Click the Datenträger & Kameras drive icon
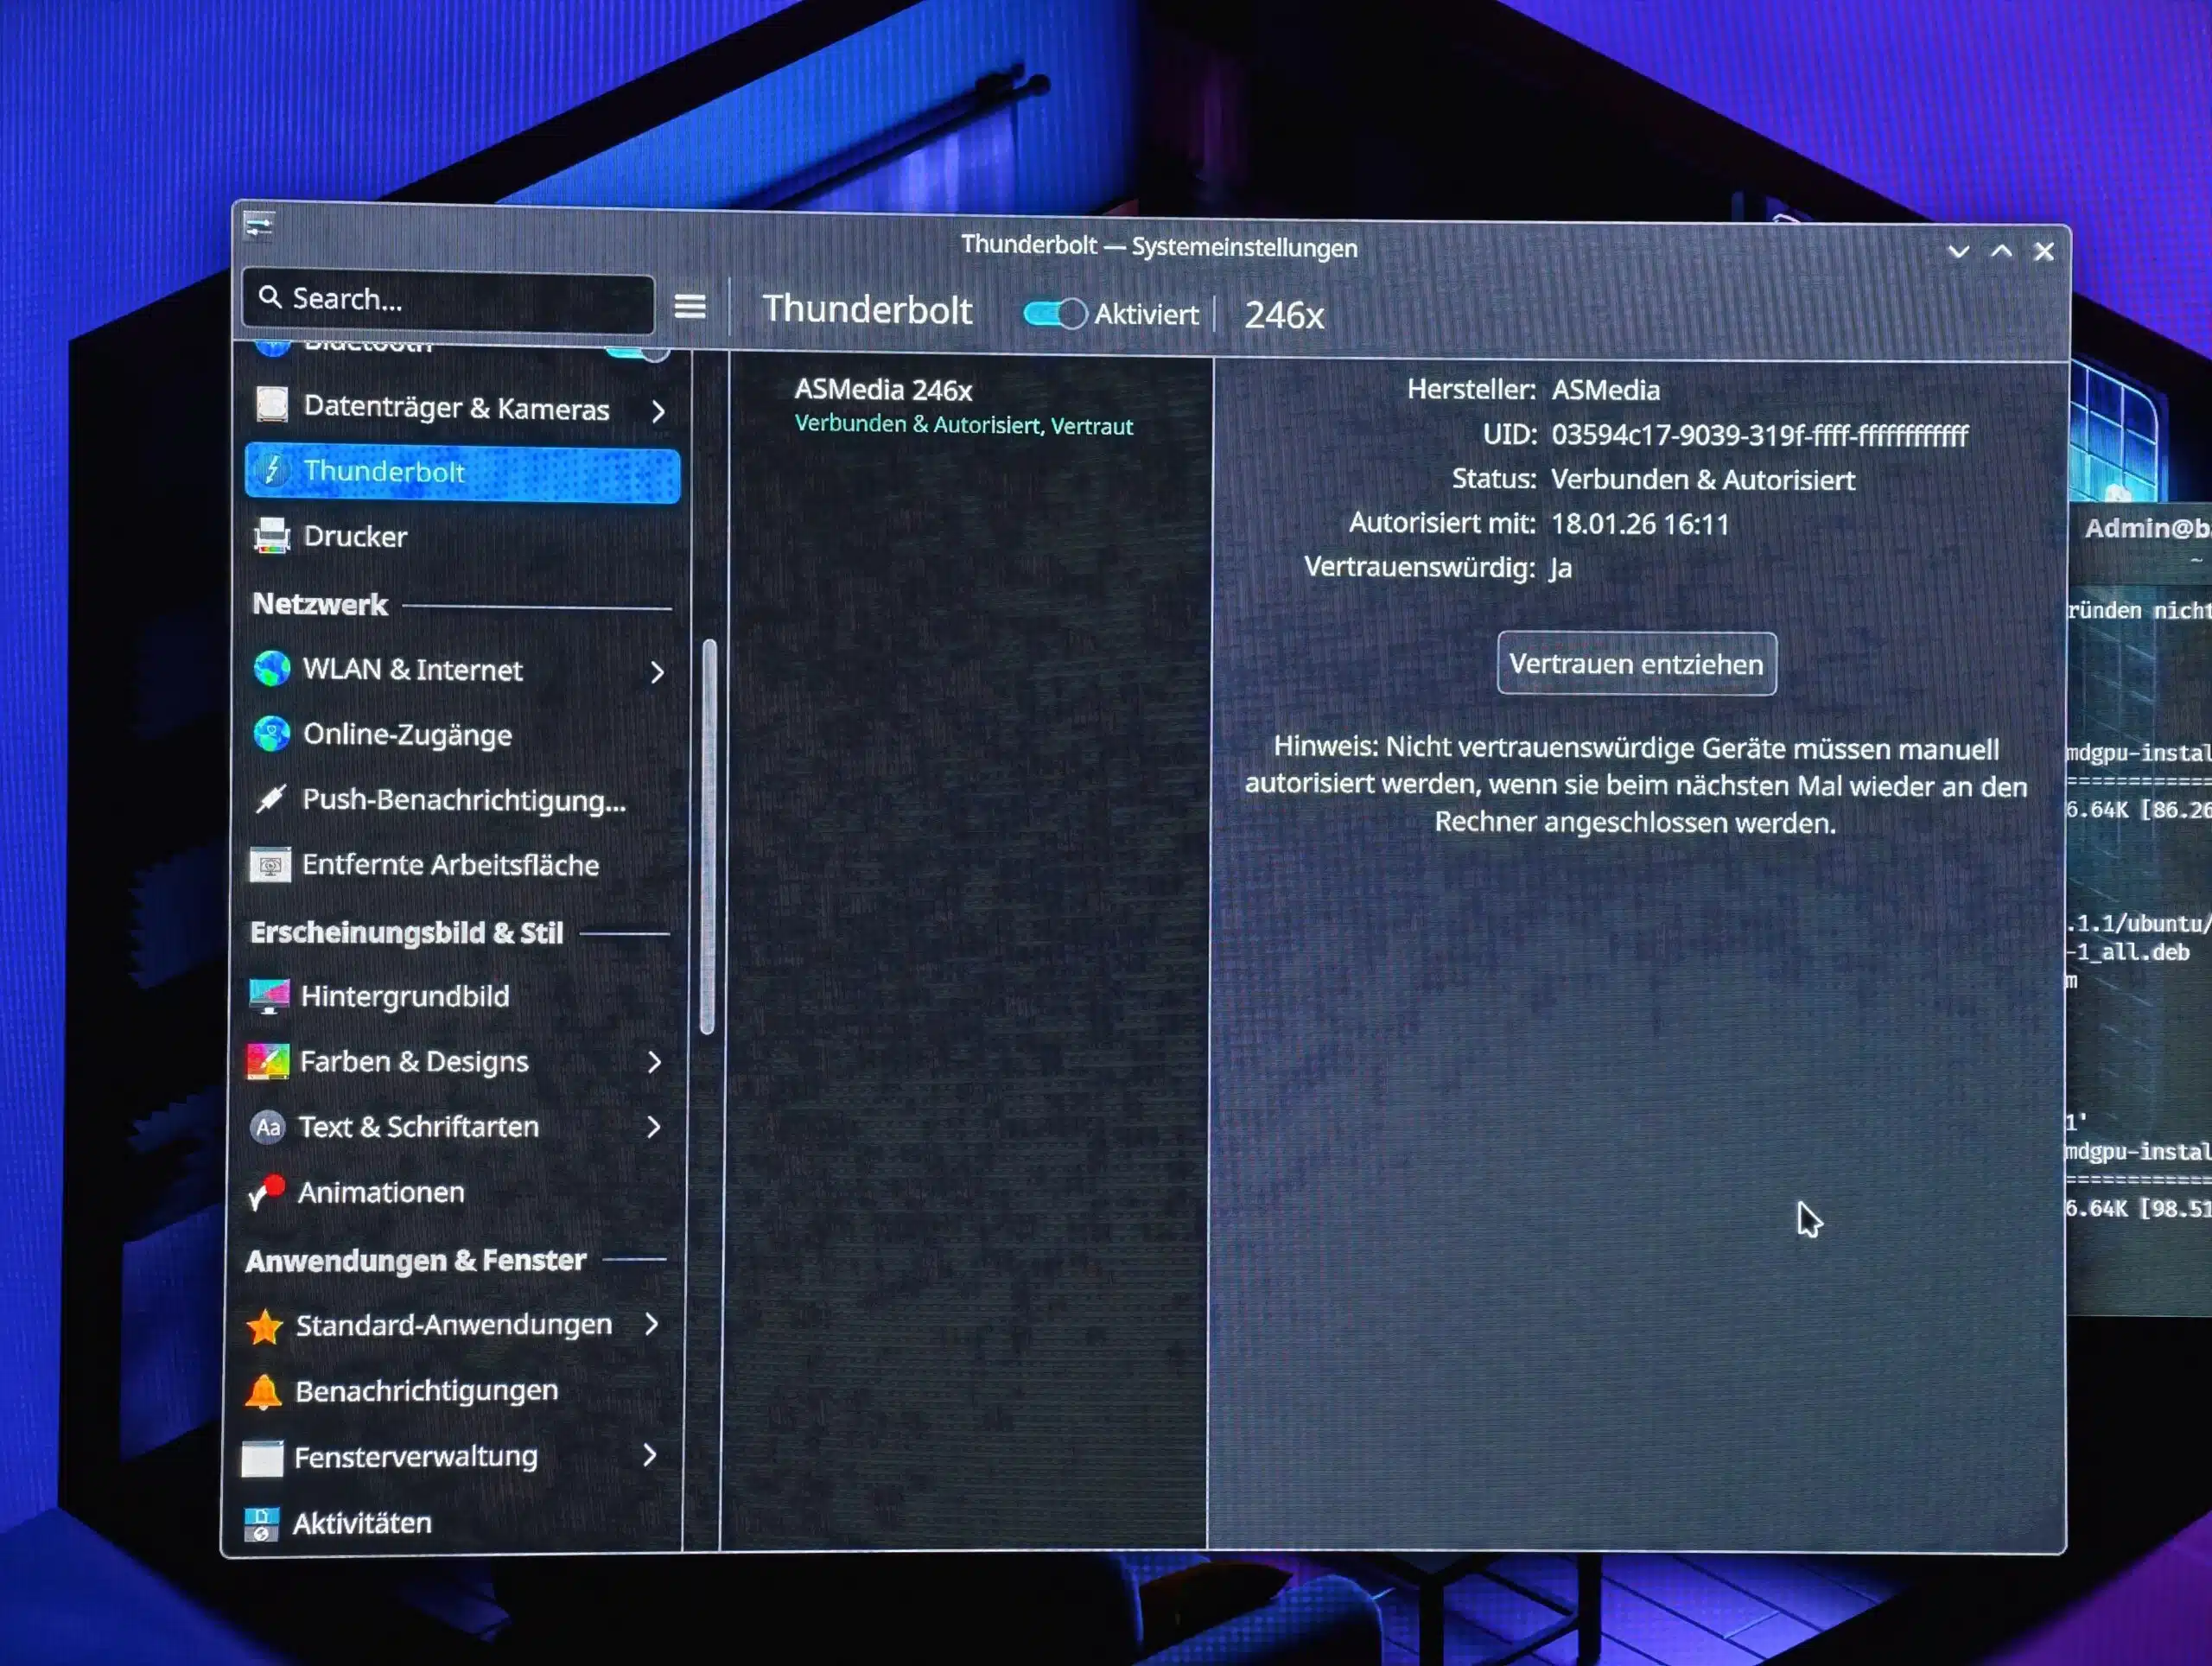This screenshot has height=1666, width=2212. pyautogui.click(x=271, y=405)
